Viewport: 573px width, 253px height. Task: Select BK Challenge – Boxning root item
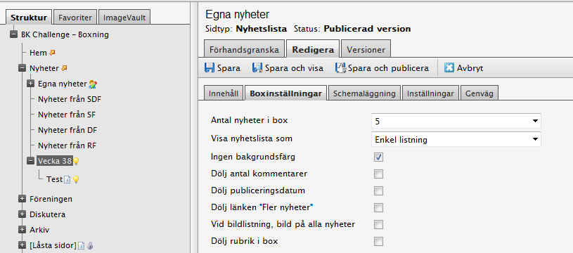click(x=65, y=34)
